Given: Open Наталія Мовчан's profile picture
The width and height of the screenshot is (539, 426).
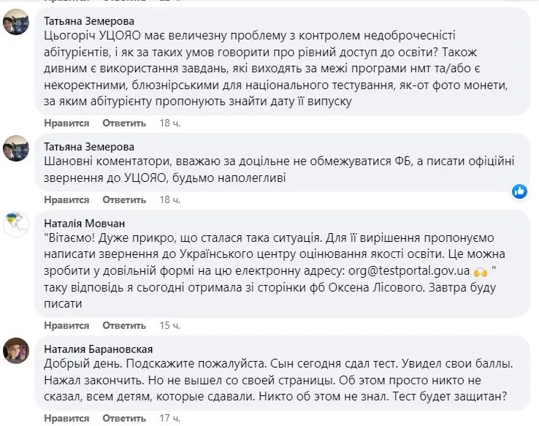Looking at the screenshot, I should click(15, 224).
